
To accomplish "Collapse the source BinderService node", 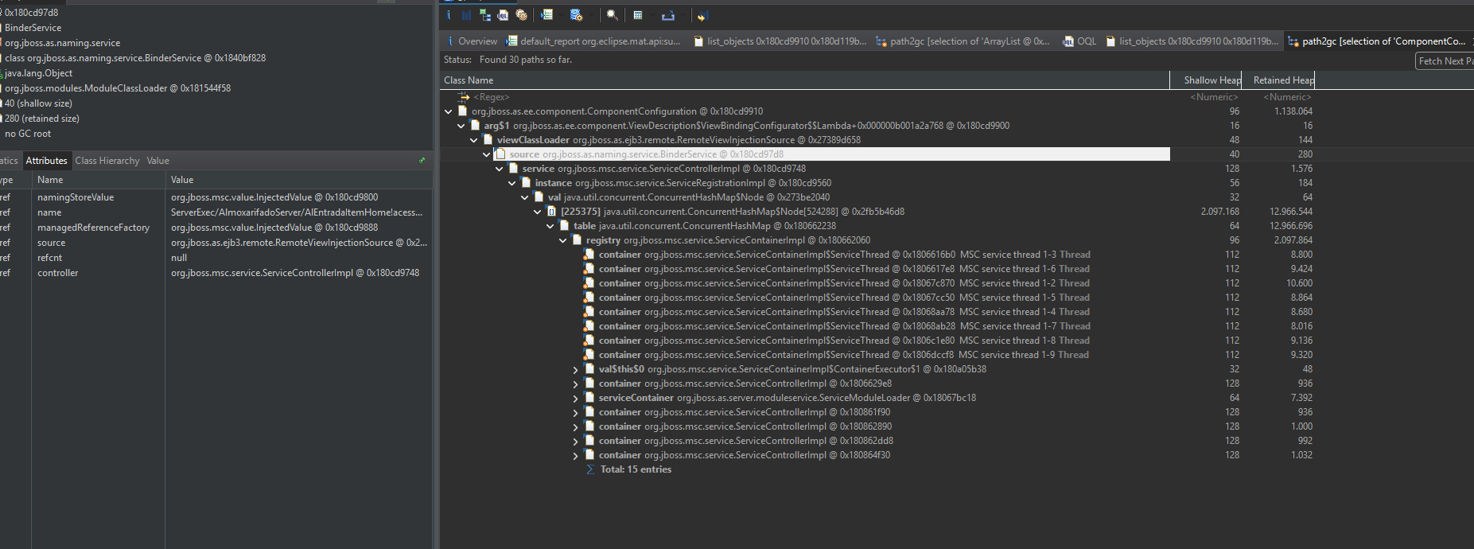I will (x=487, y=154).
